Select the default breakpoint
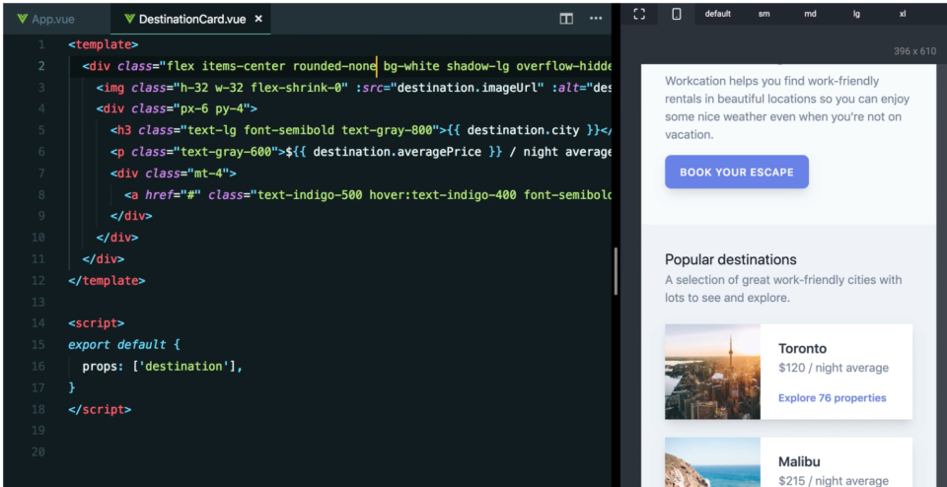947x487 pixels. pos(718,14)
